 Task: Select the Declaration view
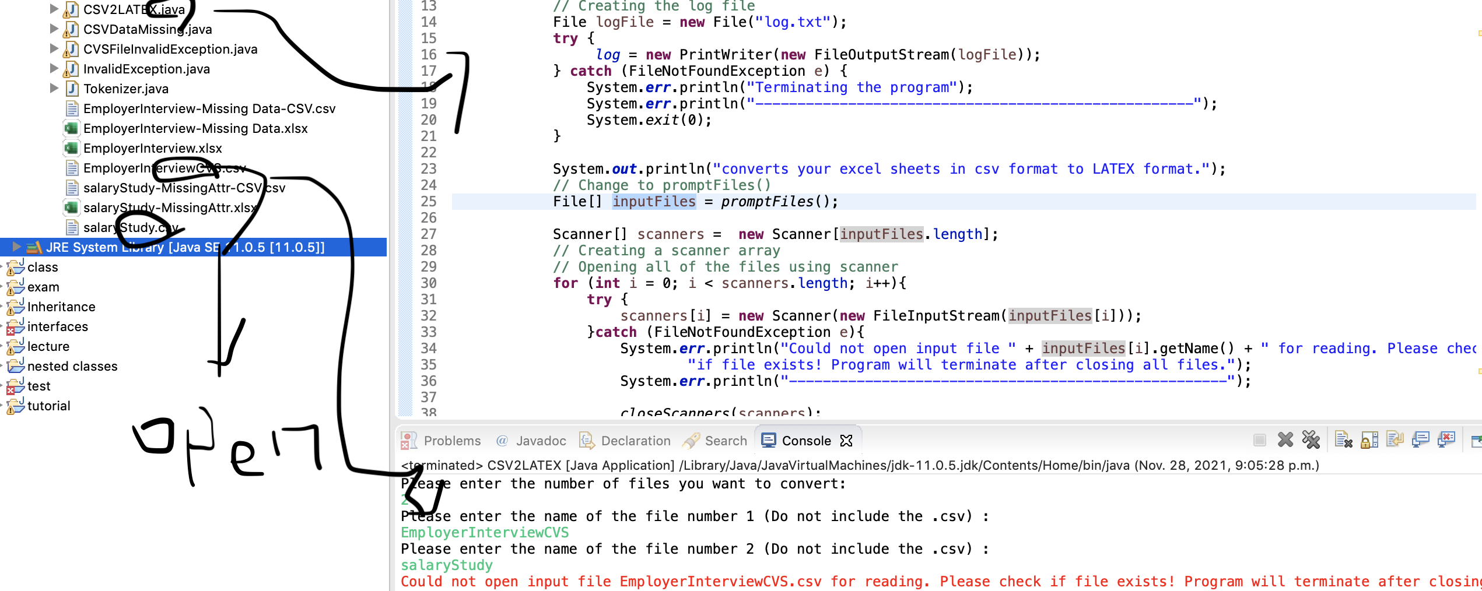point(635,441)
